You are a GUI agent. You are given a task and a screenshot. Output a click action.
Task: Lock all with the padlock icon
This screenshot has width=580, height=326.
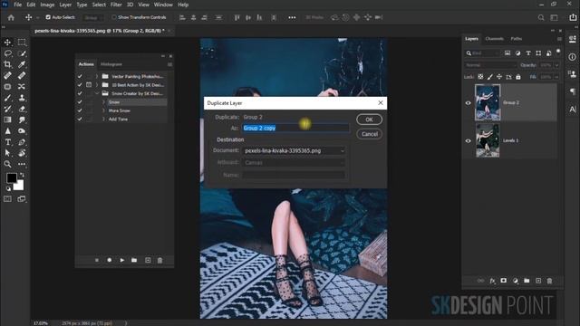pyautogui.click(x=518, y=77)
